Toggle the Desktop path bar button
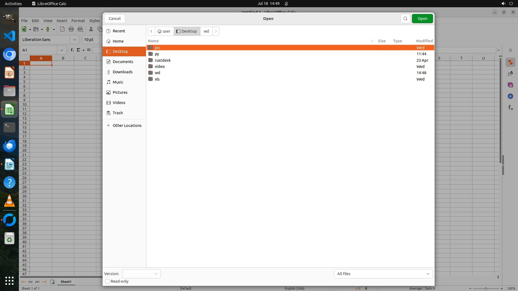This screenshot has height=291, width=518. [x=187, y=31]
